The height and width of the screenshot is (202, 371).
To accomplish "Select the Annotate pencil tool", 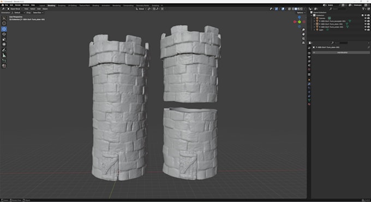I will click(4, 50).
